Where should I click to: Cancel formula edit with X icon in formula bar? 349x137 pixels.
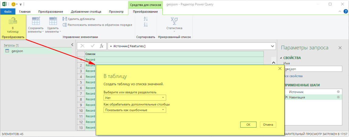(x=82, y=46)
